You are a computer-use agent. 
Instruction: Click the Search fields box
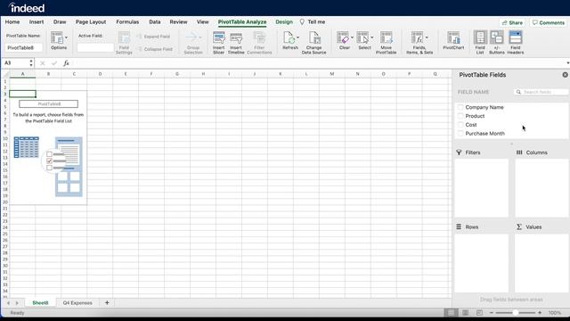541,92
